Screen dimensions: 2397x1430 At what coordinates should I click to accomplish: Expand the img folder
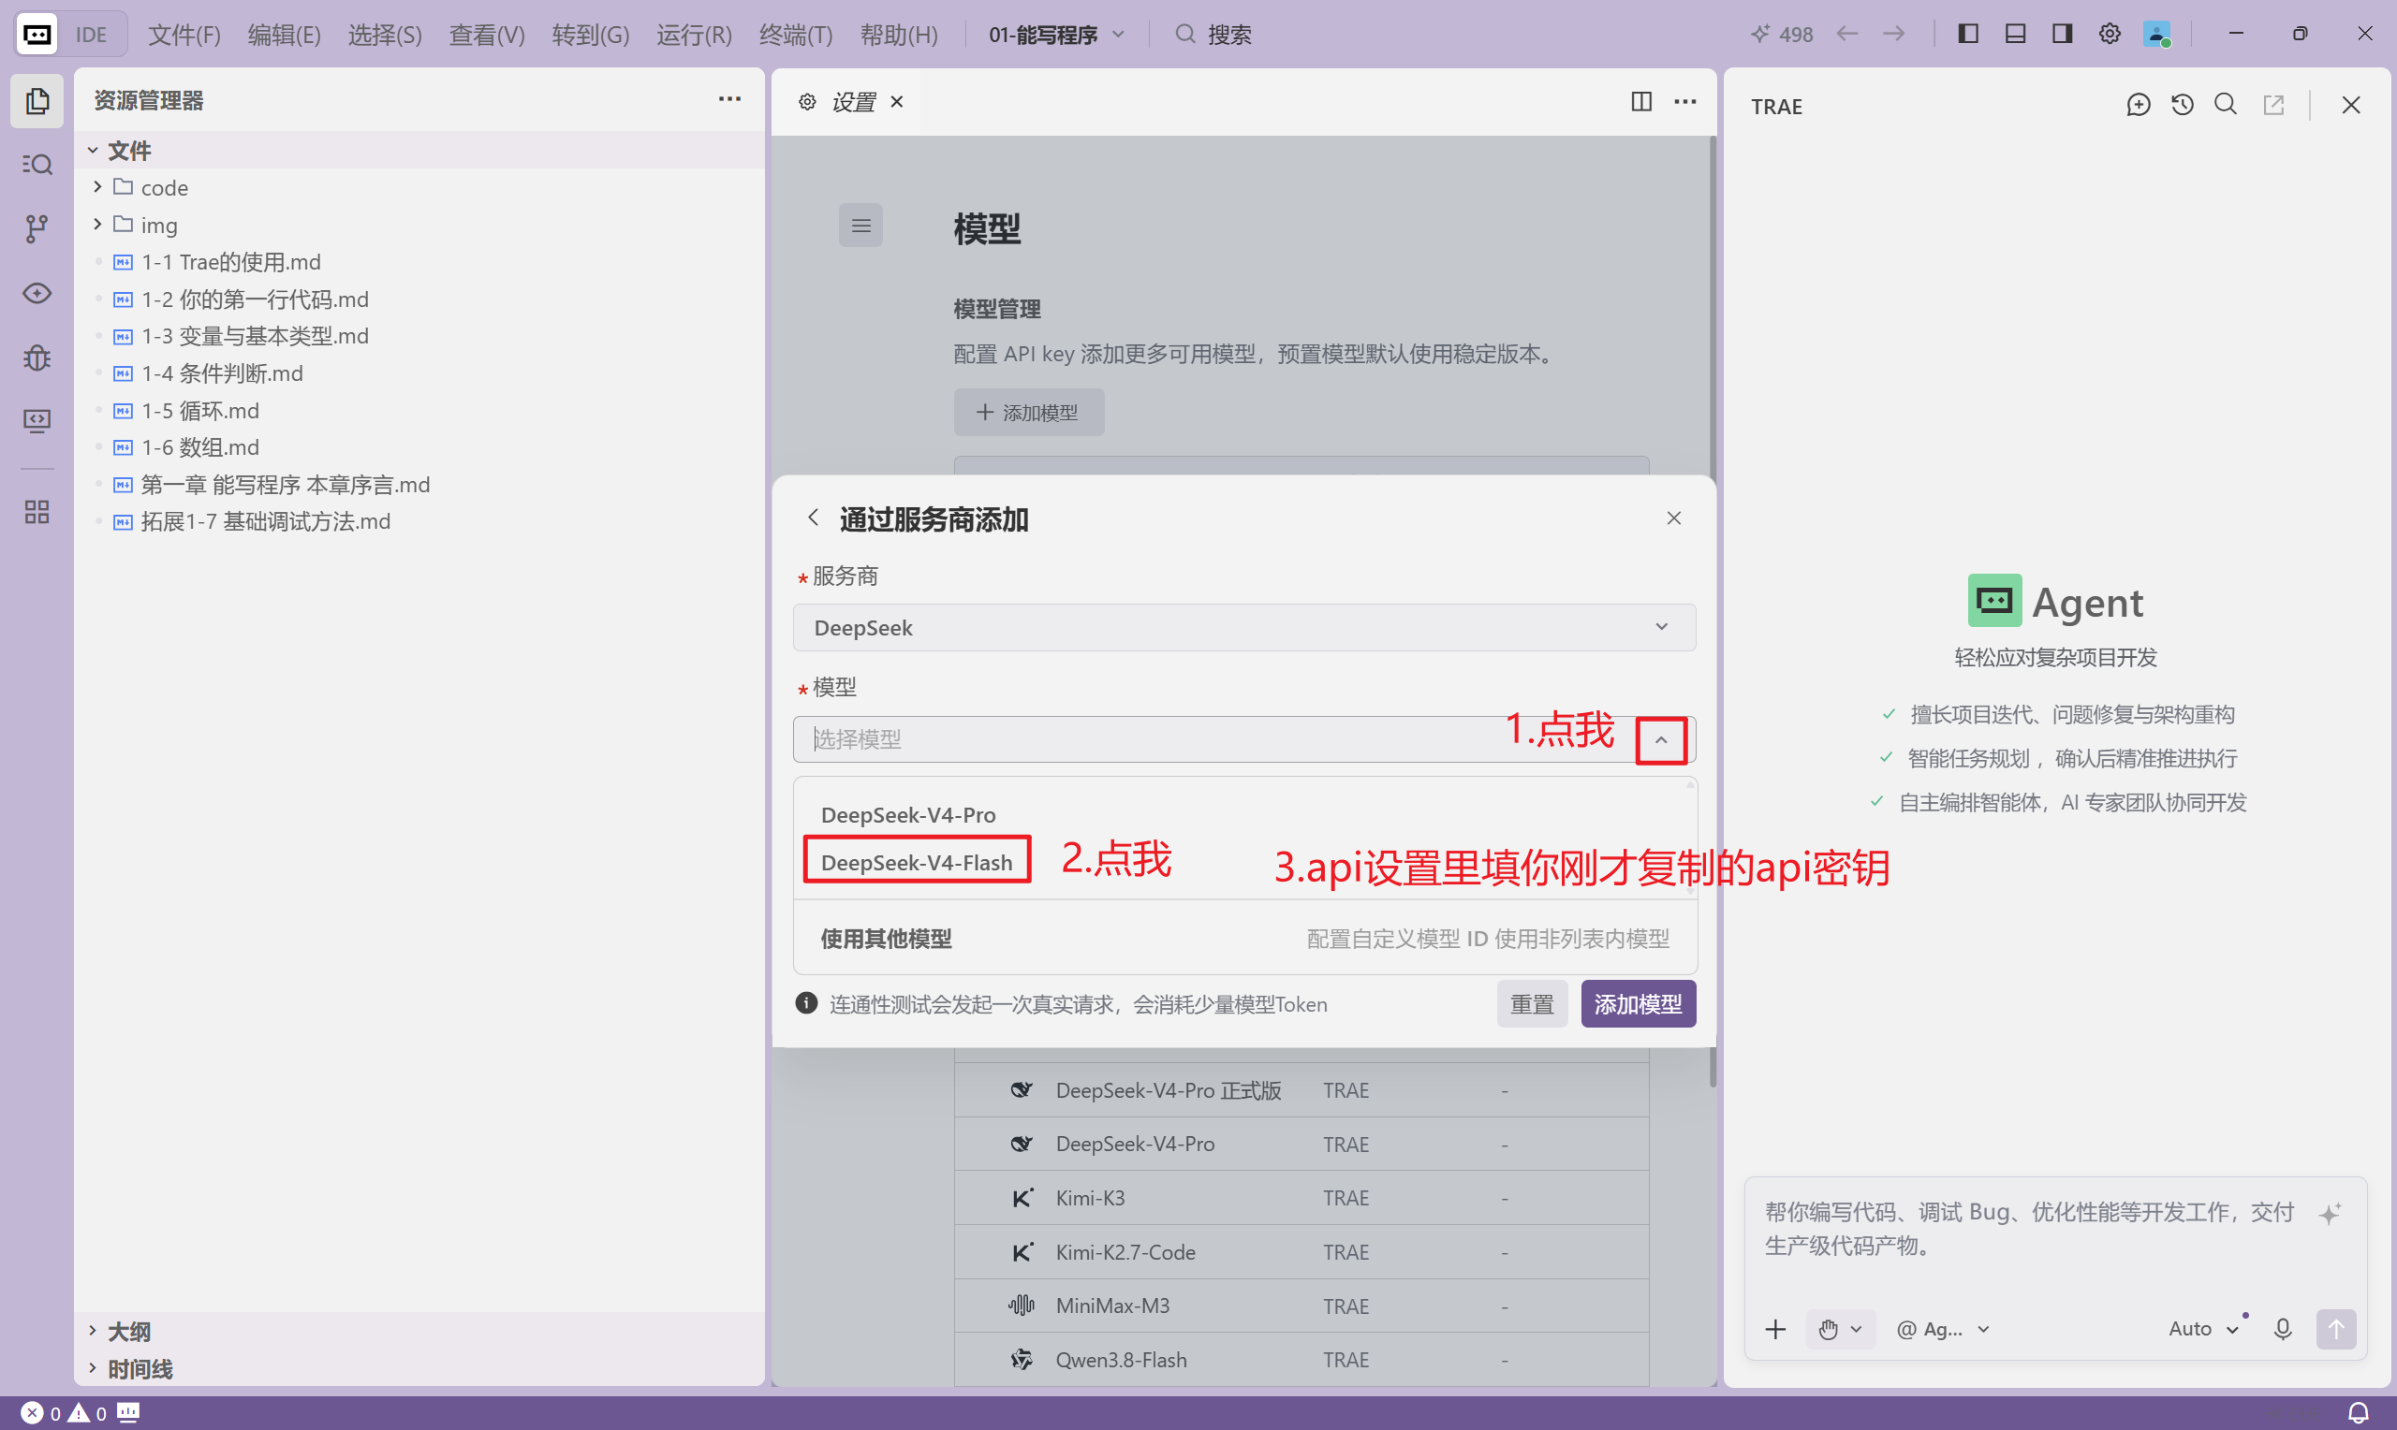pos(97,225)
